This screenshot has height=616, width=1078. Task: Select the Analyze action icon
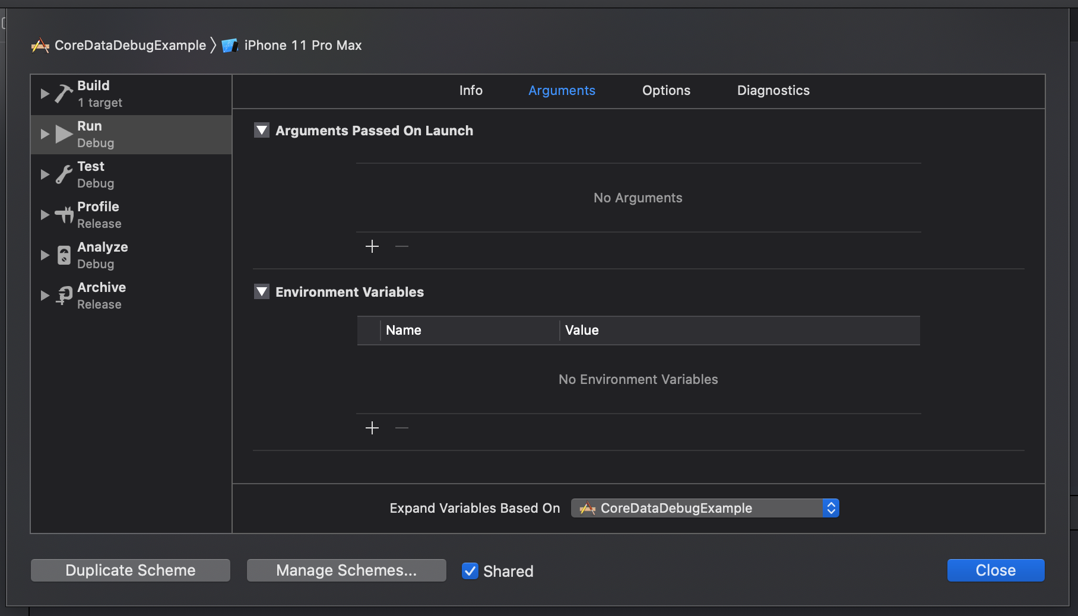(64, 255)
